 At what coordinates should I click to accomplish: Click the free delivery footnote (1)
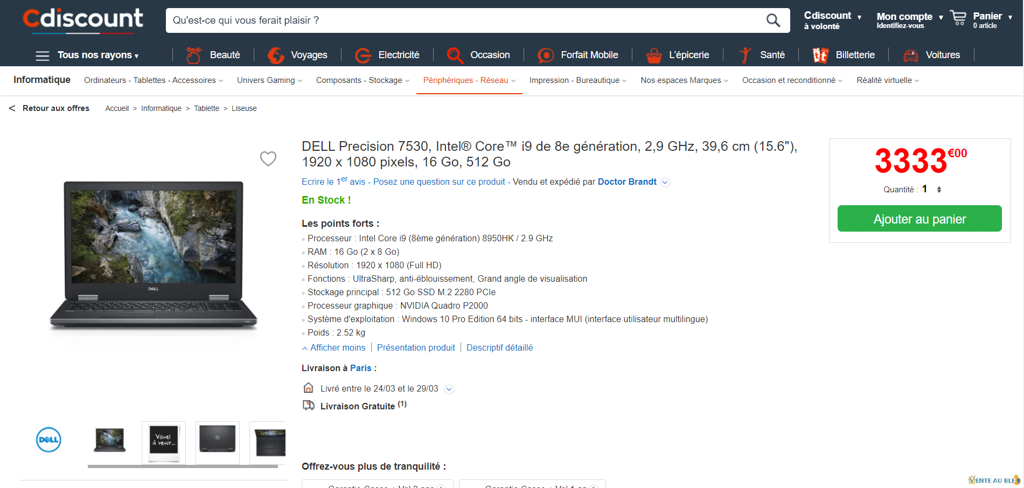(402, 404)
